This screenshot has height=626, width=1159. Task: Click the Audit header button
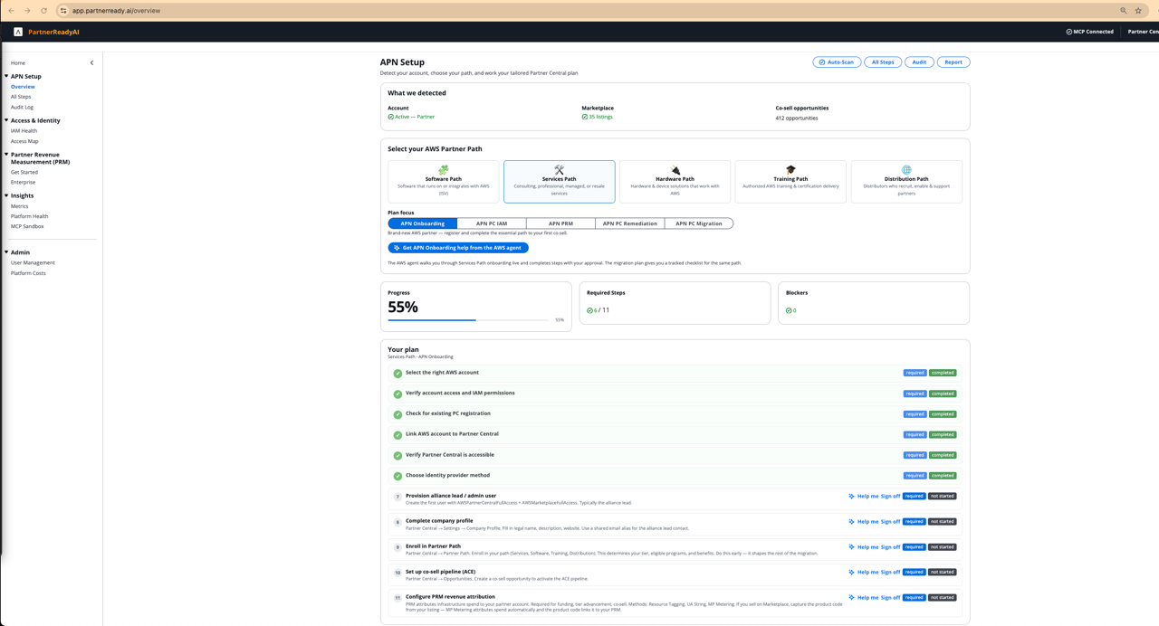click(x=919, y=62)
